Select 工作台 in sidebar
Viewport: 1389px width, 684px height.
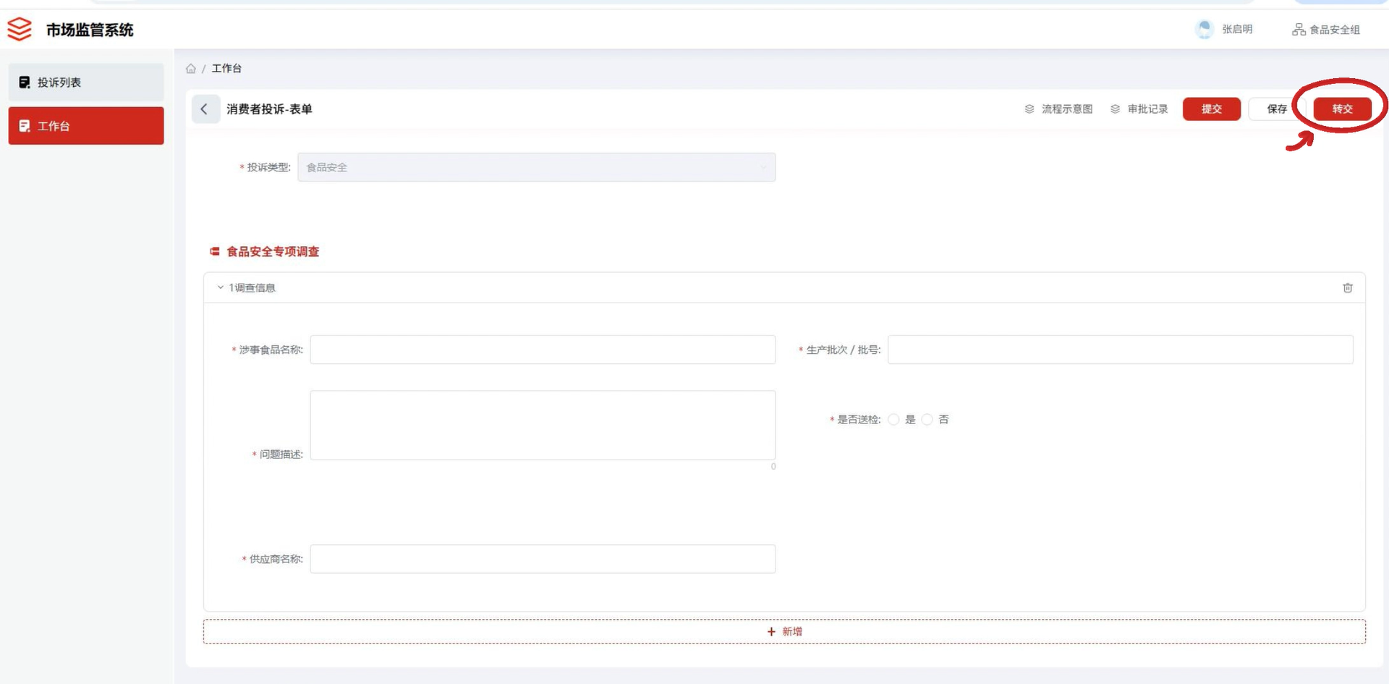(86, 126)
